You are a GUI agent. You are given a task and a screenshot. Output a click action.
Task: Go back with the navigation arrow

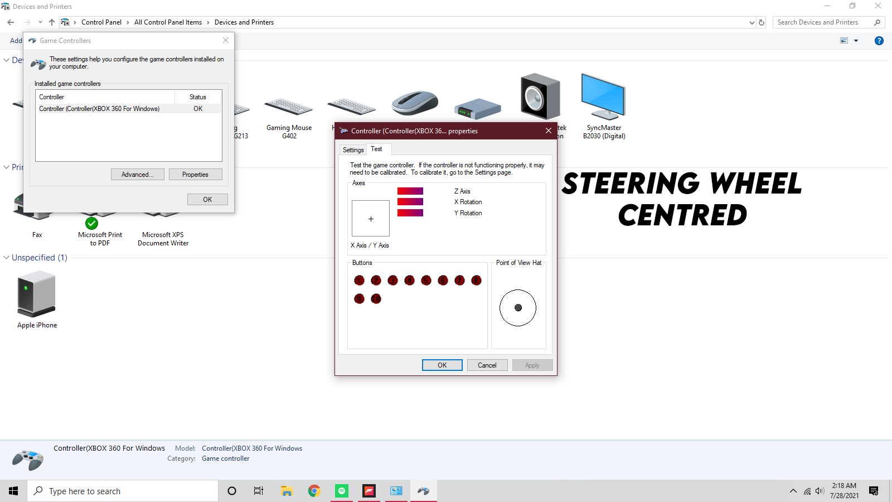pyautogui.click(x=11, y=22)
